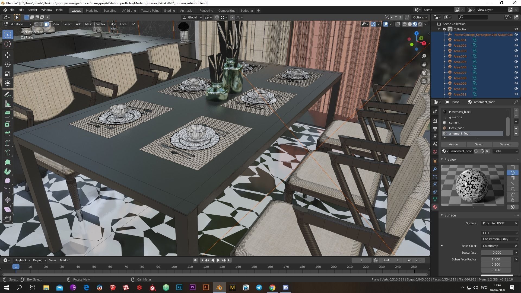
Task: Select the Knife tool
Action: [8, 152]
